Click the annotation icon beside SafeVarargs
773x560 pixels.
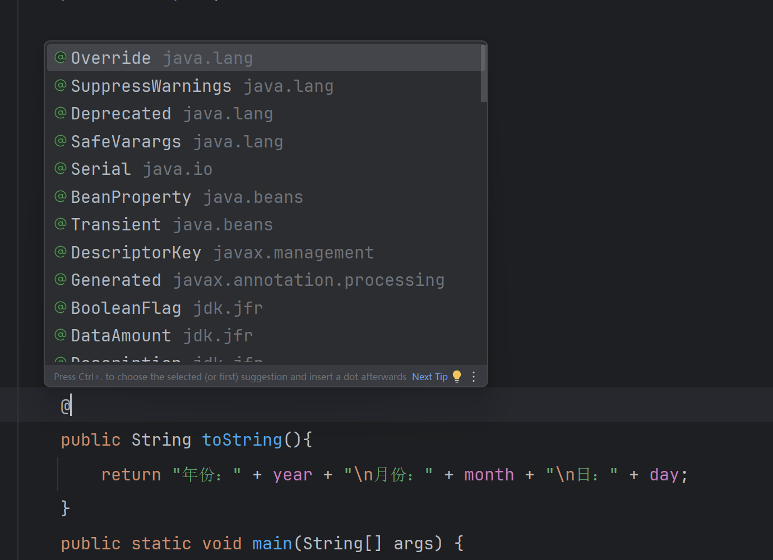coord(61,141)
